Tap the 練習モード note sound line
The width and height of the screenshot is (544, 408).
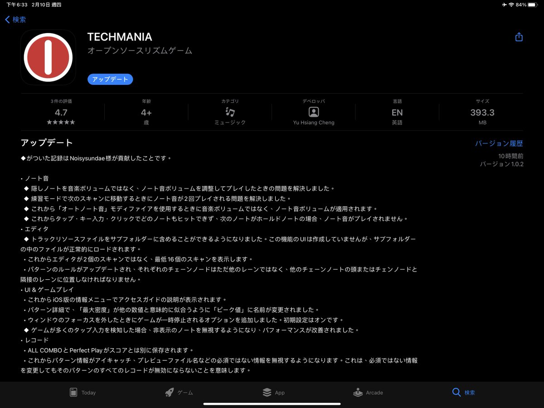click(x=157, y=199)
